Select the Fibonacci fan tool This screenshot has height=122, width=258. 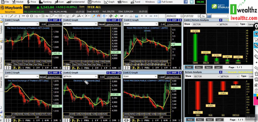pyautogui.click(x=68, y=16)
